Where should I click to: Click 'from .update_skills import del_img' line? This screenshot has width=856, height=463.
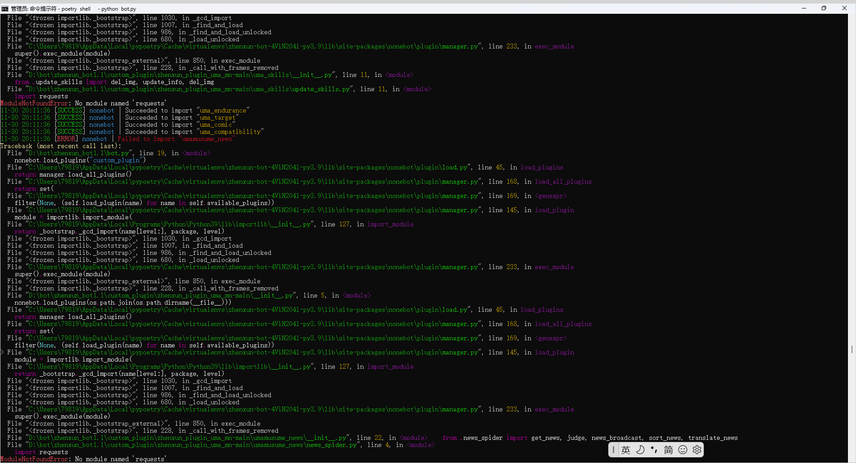click(x=114, y=82)
